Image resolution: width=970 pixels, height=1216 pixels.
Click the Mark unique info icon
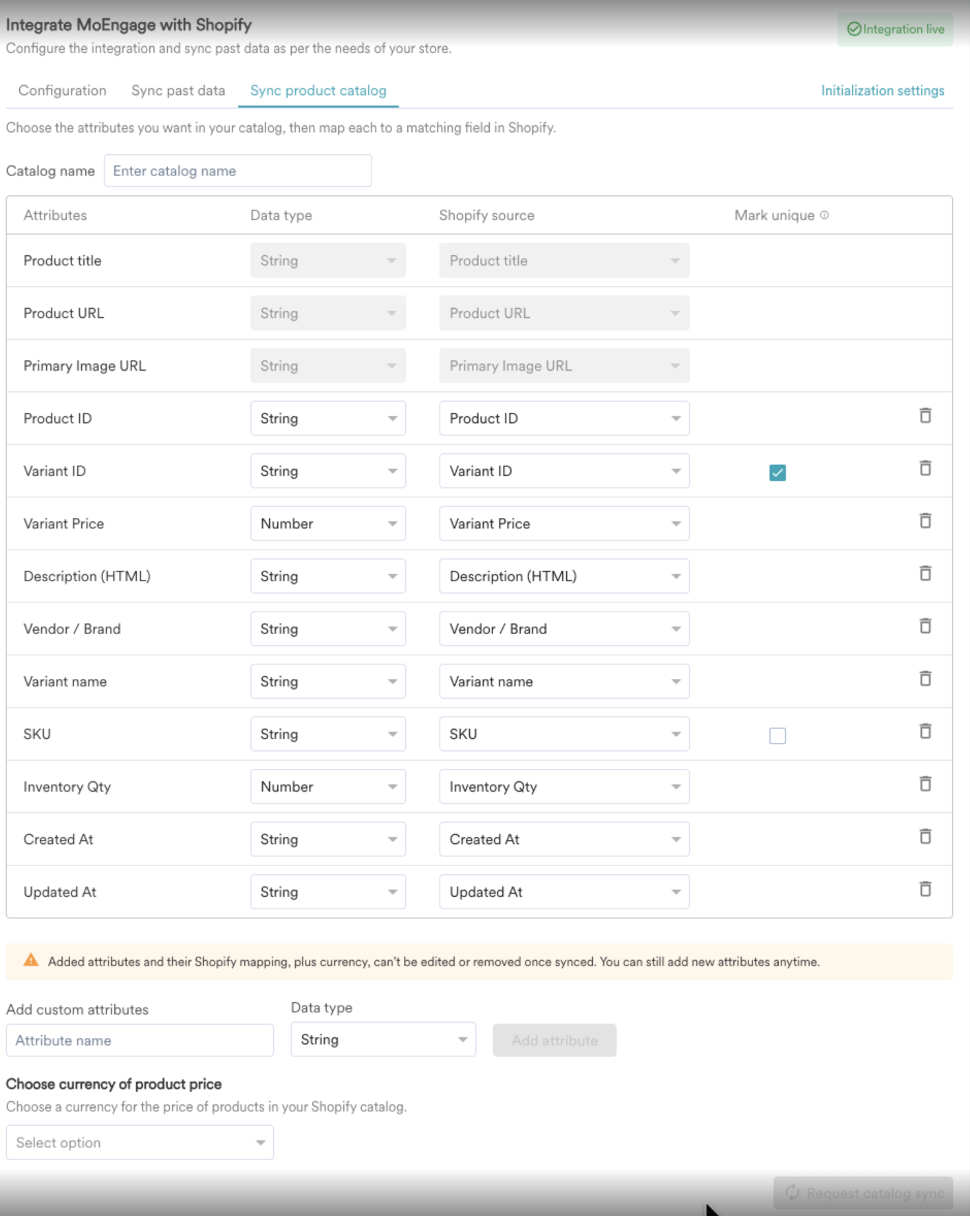coord(824,215)
